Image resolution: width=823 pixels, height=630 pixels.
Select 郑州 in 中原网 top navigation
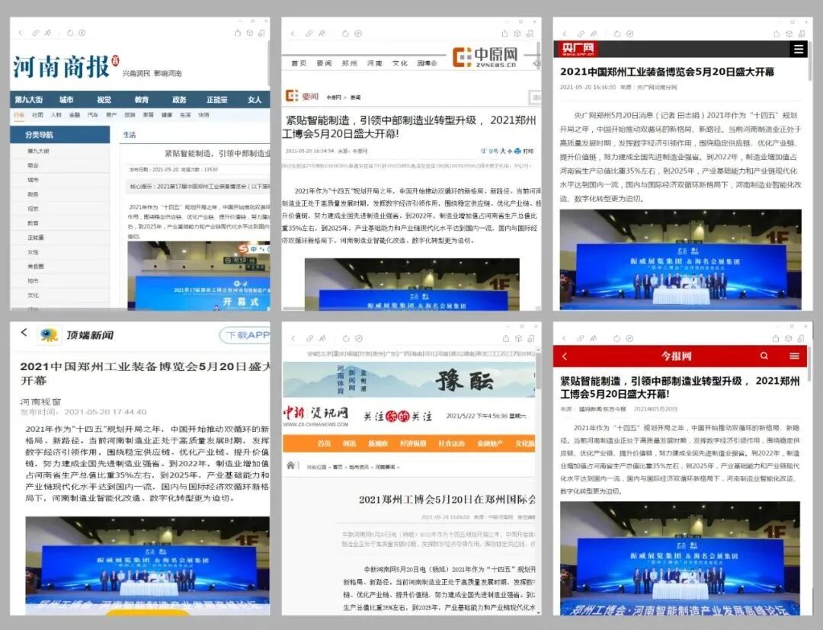349,63
